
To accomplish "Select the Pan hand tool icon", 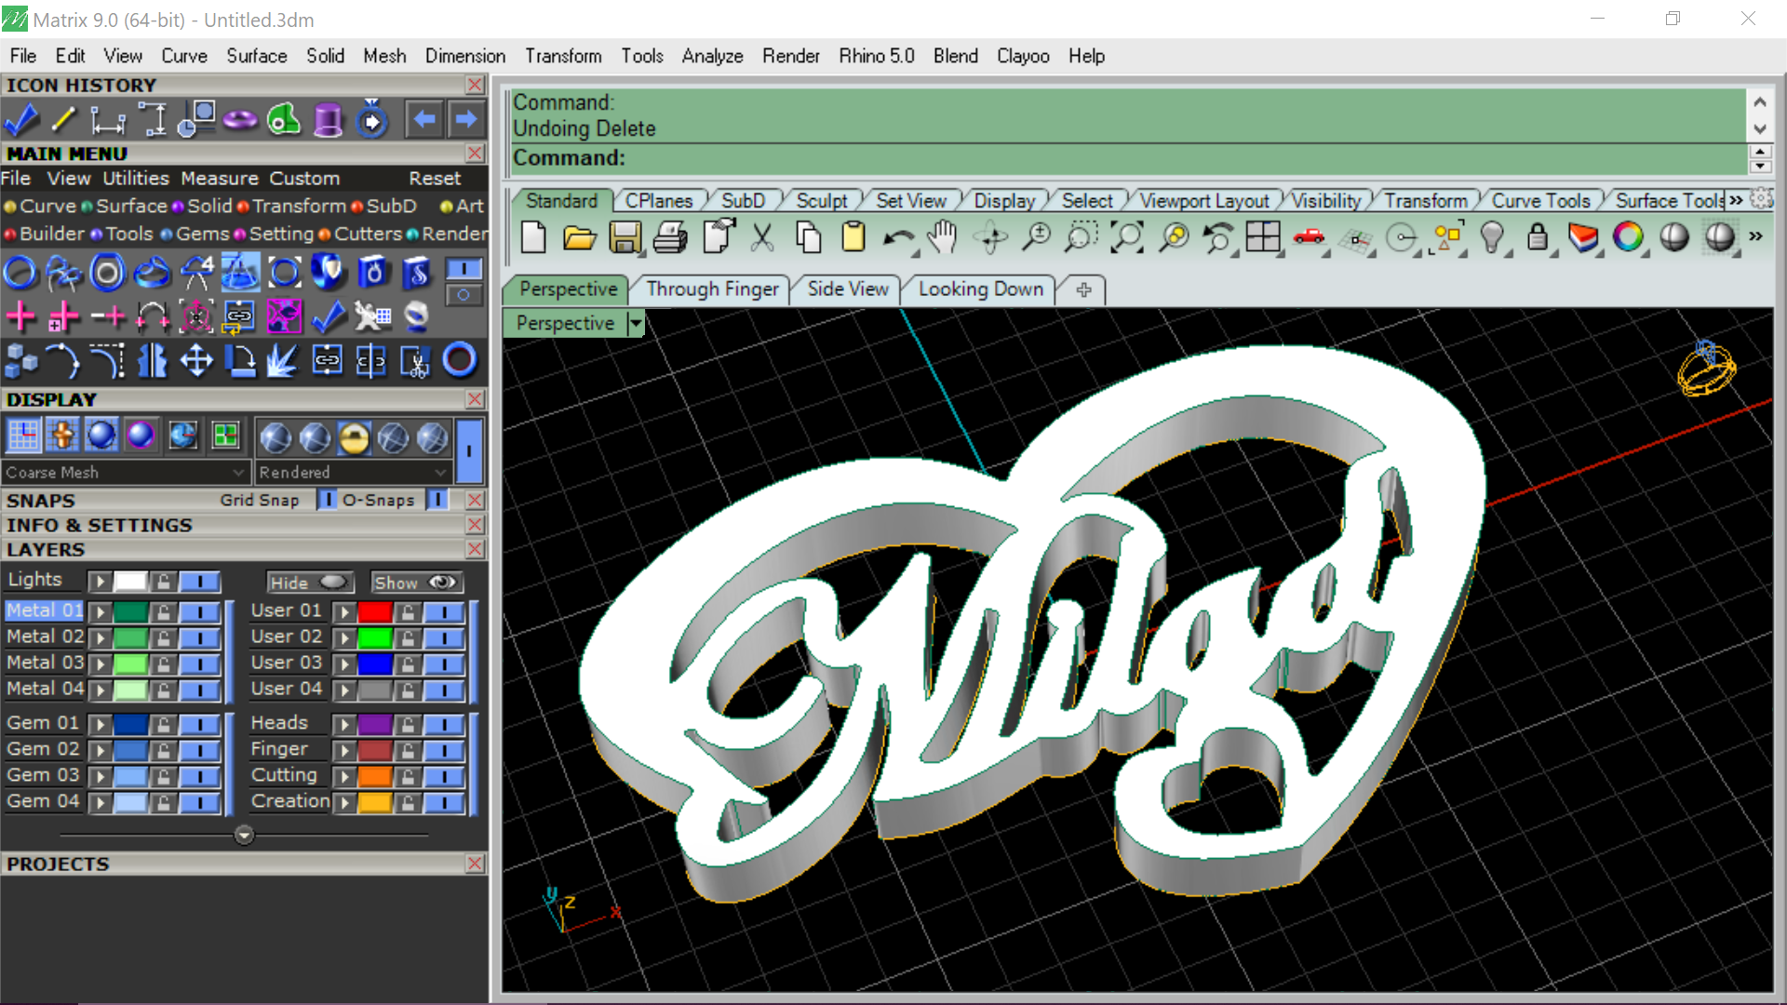I will click(944, 238).
